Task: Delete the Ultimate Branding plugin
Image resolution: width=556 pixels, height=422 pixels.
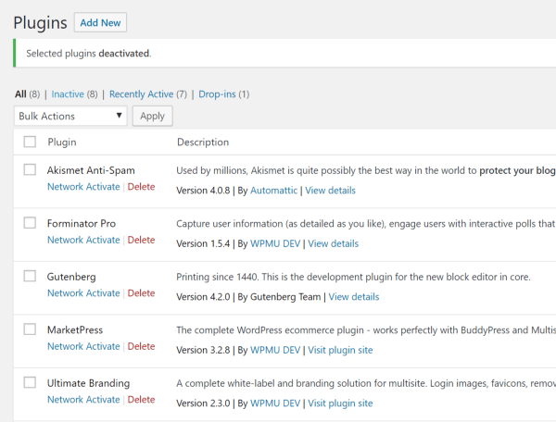Action: (141, 400)
